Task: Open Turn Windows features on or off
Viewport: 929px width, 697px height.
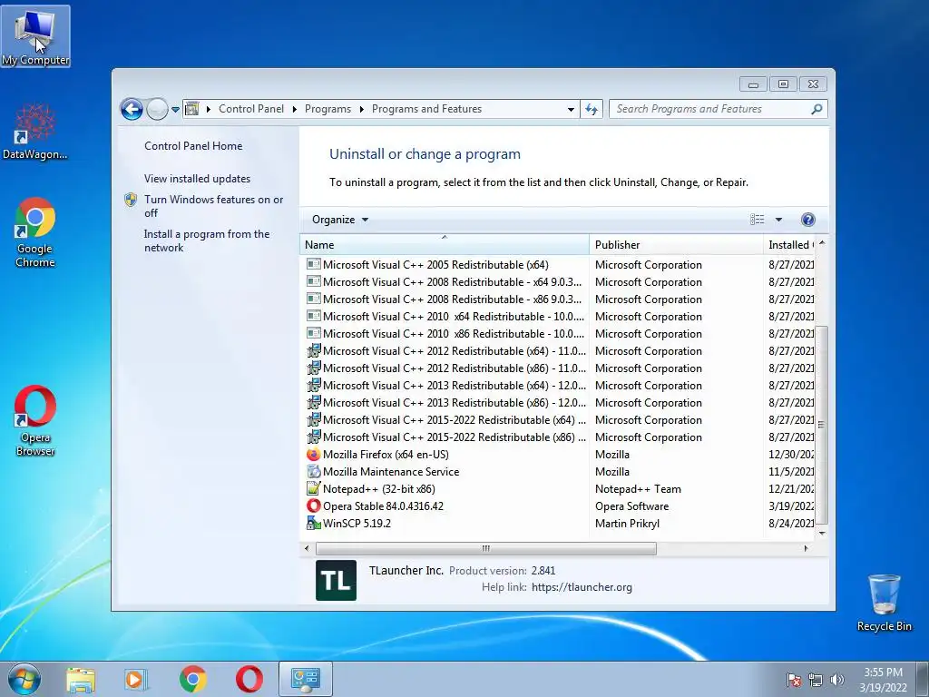Action: pyautogui.click(x=214, y=206)
